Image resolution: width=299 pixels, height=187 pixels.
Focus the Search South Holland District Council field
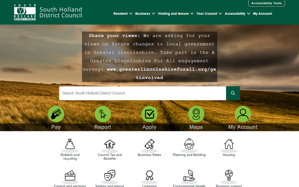(x=142, y=93)
